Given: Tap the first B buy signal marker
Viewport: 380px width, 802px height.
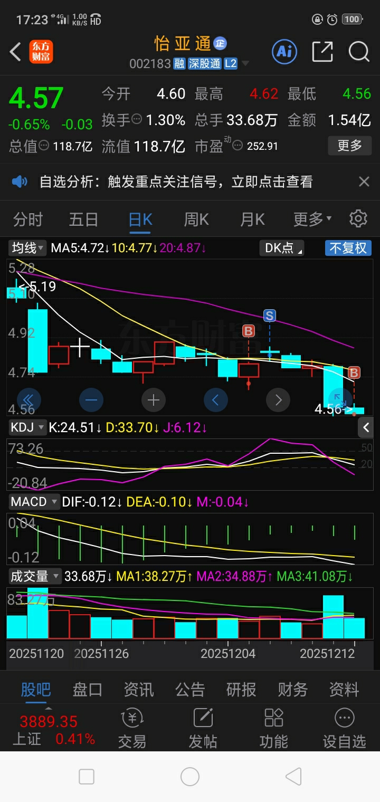Looking at the screenshot, I should point(249,331).
